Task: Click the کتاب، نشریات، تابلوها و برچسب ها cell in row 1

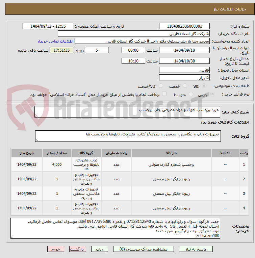Action: pos(86,164)
